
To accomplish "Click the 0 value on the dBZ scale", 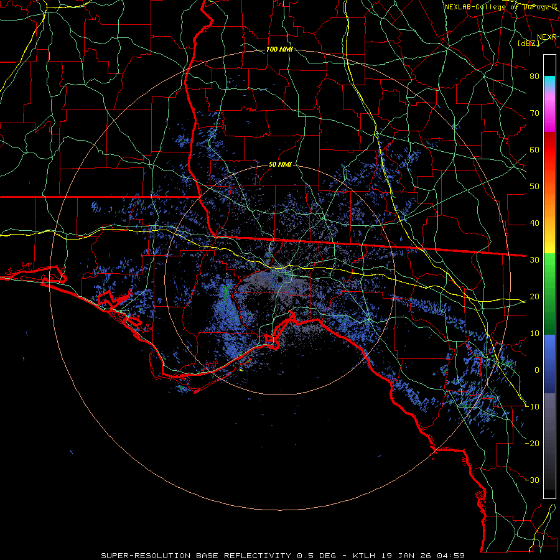I will (x=537, y=370).
